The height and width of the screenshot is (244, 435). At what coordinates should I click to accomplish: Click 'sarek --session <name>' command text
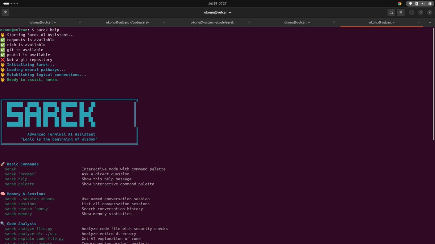tap(30, 199)
